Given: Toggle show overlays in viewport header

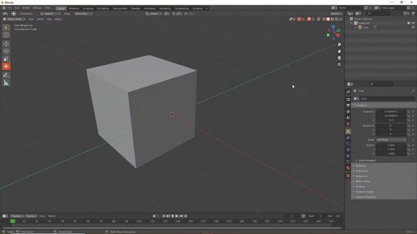Looking at the screenshot, I should coord(309,19).
